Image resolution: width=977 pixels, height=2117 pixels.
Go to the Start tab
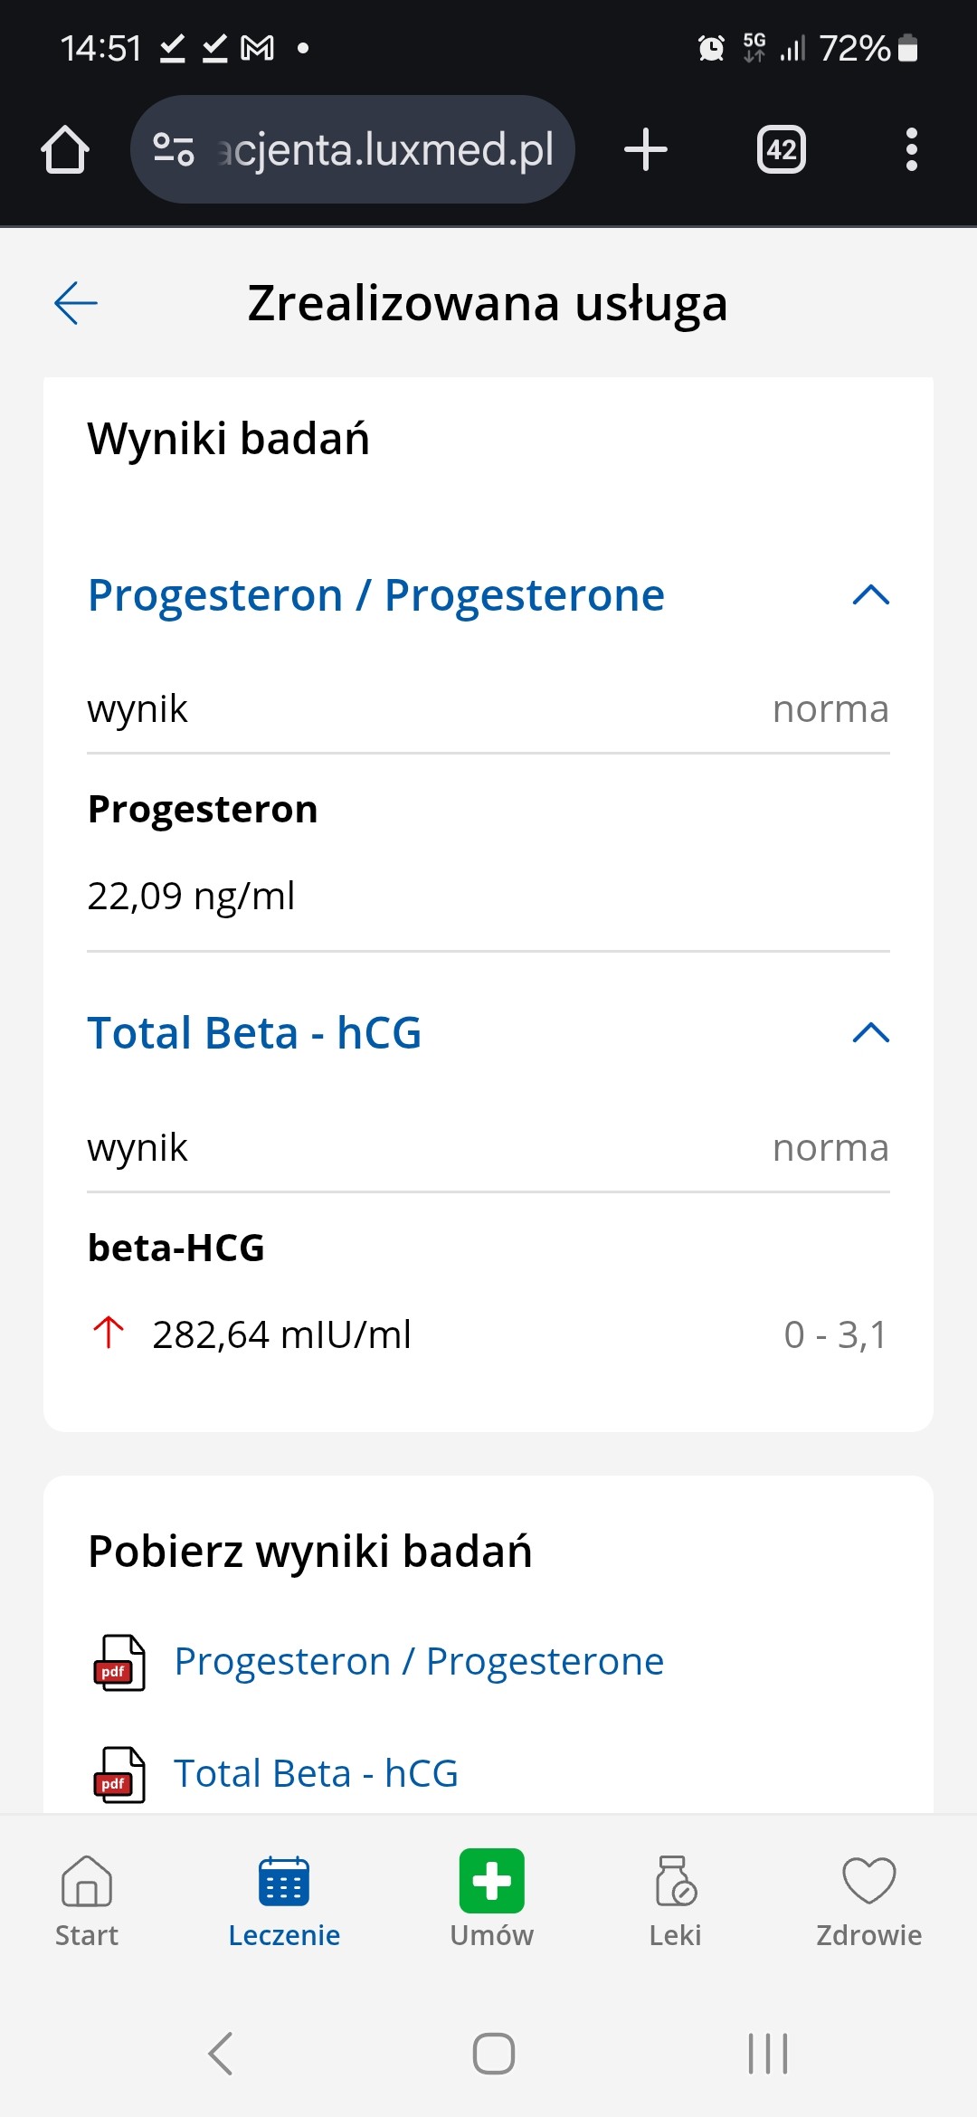click(x=87, y=1898)
